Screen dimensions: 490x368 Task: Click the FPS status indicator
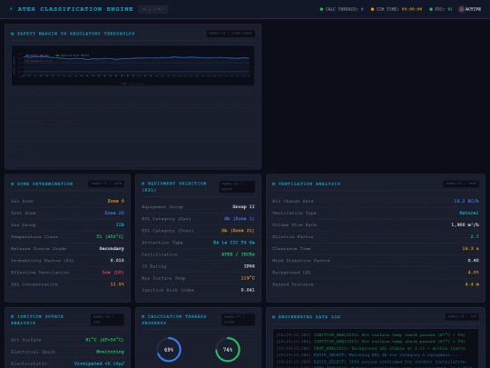pyautogui.click(x=441, y=9)
